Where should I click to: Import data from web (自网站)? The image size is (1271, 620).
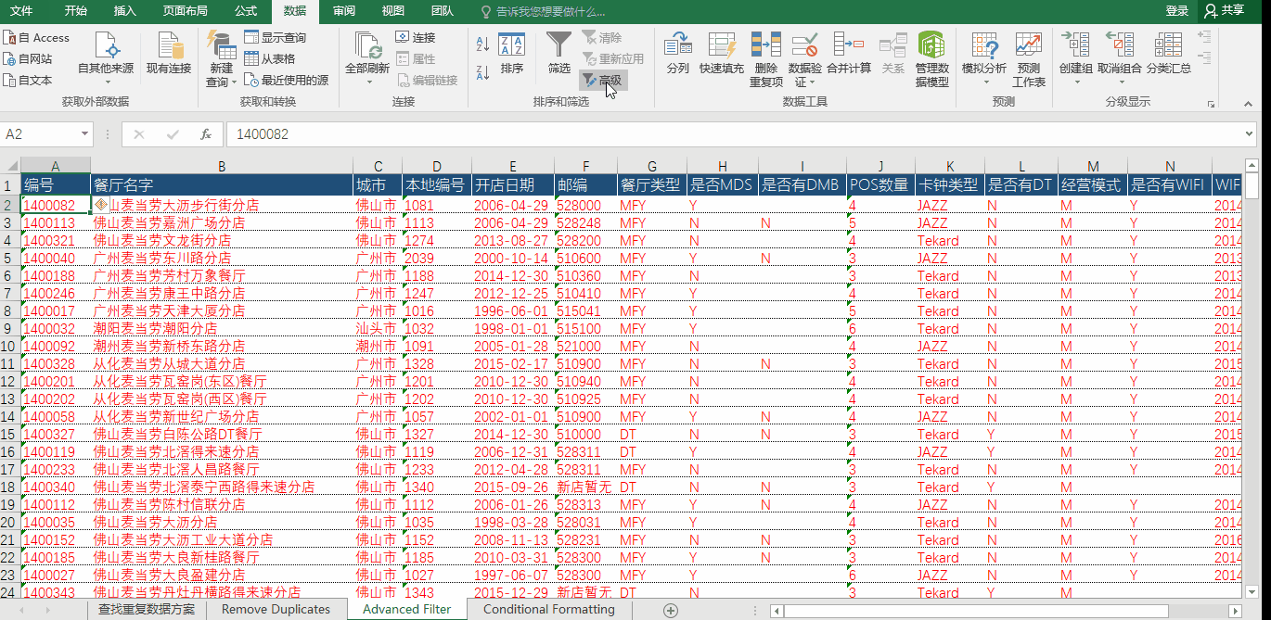pyautogui.click(x=27, y=59)
